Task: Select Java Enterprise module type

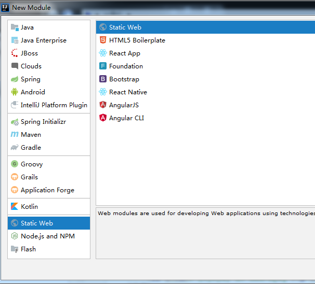Action: click(x=49, y=40)
